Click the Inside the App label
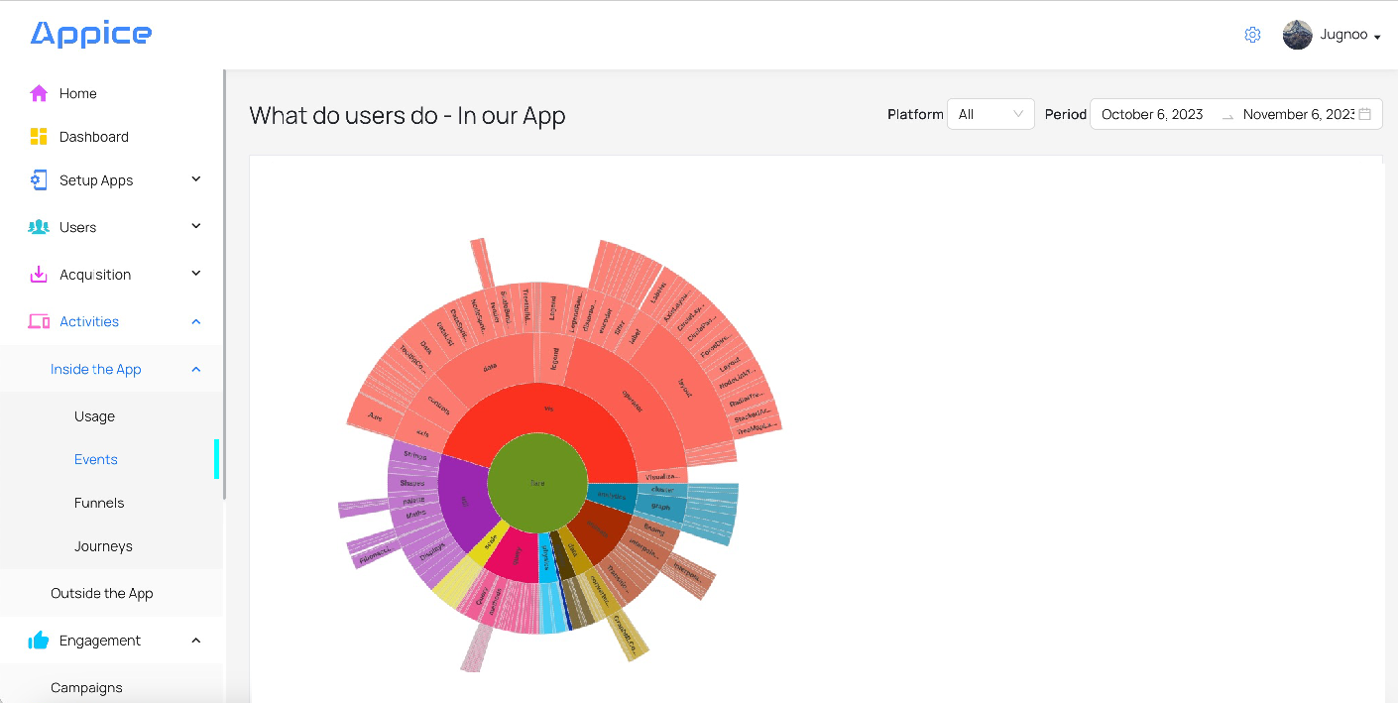The width and height of the screenshot is (1398, 703). [96, 369]
